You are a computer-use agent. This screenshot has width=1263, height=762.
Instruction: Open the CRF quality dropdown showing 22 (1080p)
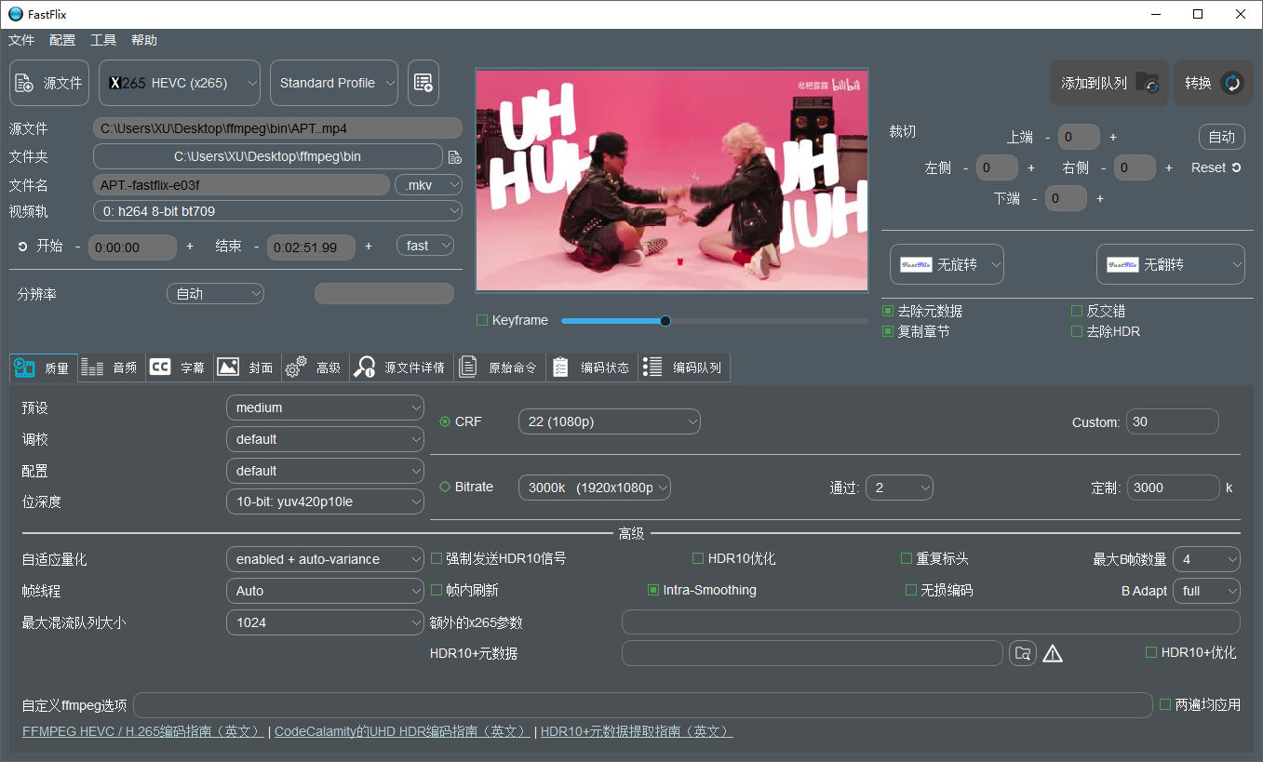pyautogui.click(x=609, y=421)
